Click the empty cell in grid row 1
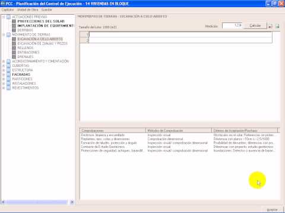285x213 pixels. click(x=180, y=34)
